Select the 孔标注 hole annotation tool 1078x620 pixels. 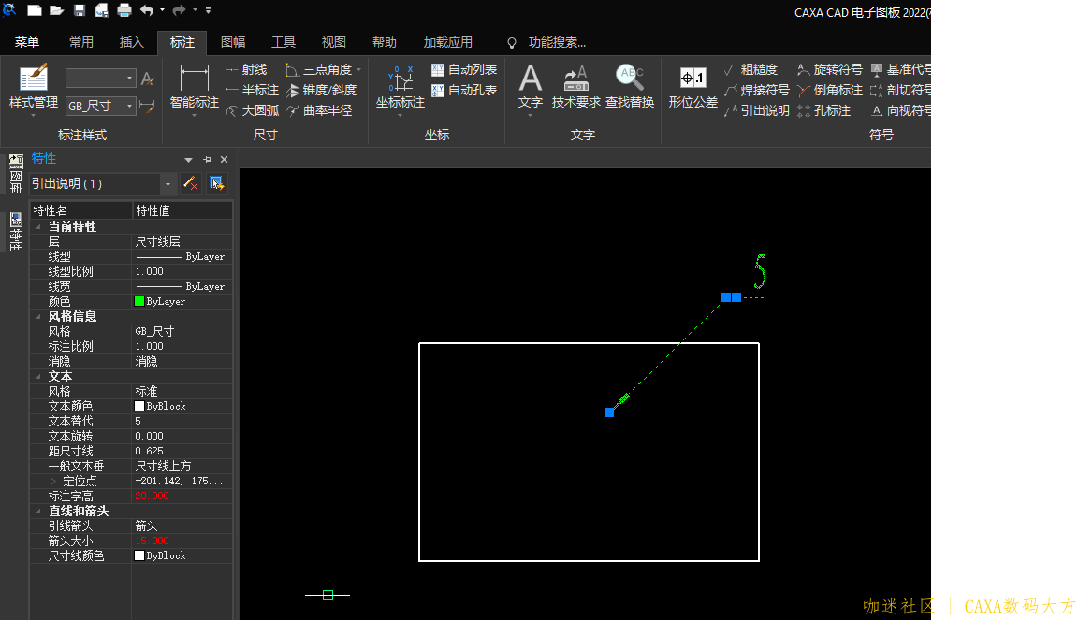tap(823, 110)
